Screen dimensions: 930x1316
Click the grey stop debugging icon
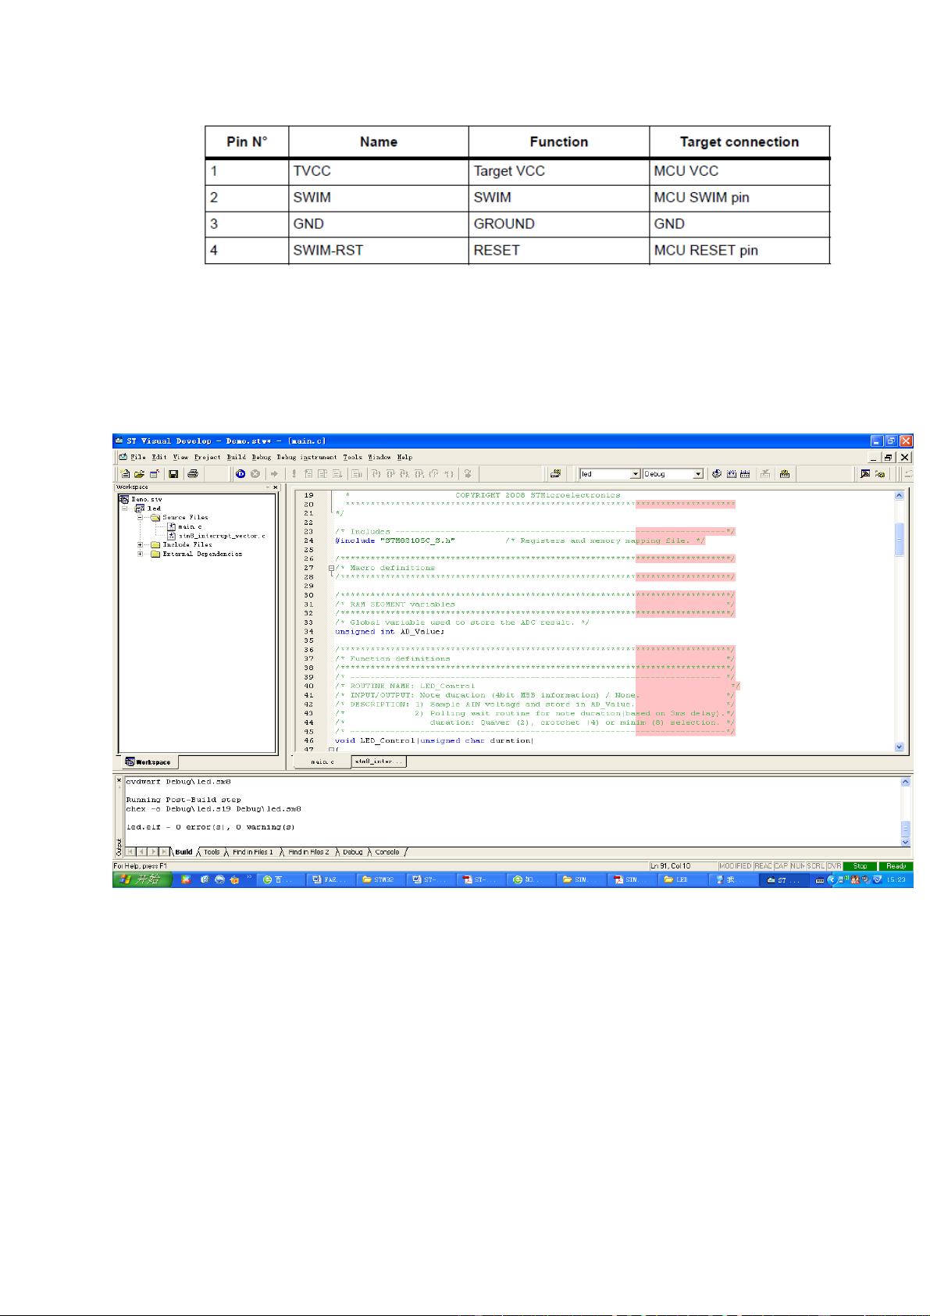click(255, 474)
